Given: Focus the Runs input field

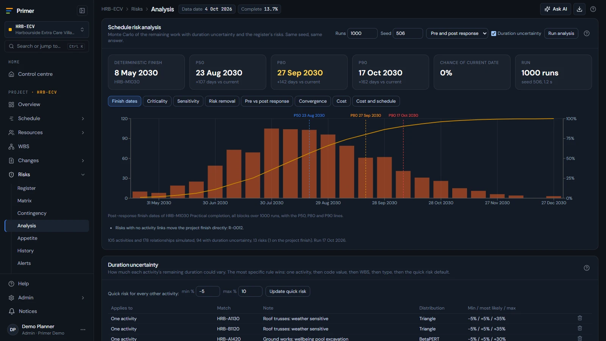Looking at the screenshot, I should 362,33.
